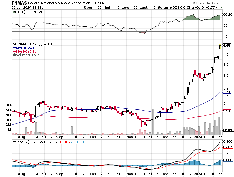The height and width of the screenshot is (177, 234).
Task: Click the 22-Jan-2024 11:31am timestamp
Action: pos(29,7)
